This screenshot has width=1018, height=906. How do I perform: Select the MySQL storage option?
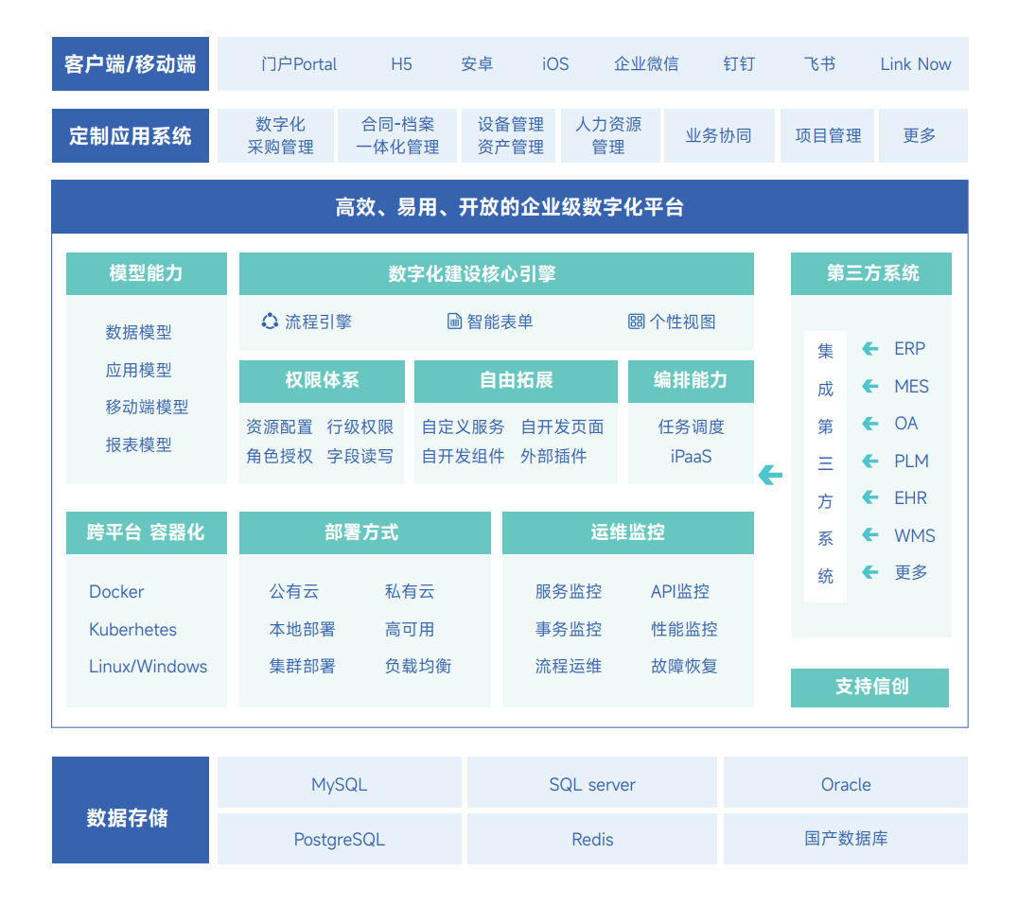339,783
